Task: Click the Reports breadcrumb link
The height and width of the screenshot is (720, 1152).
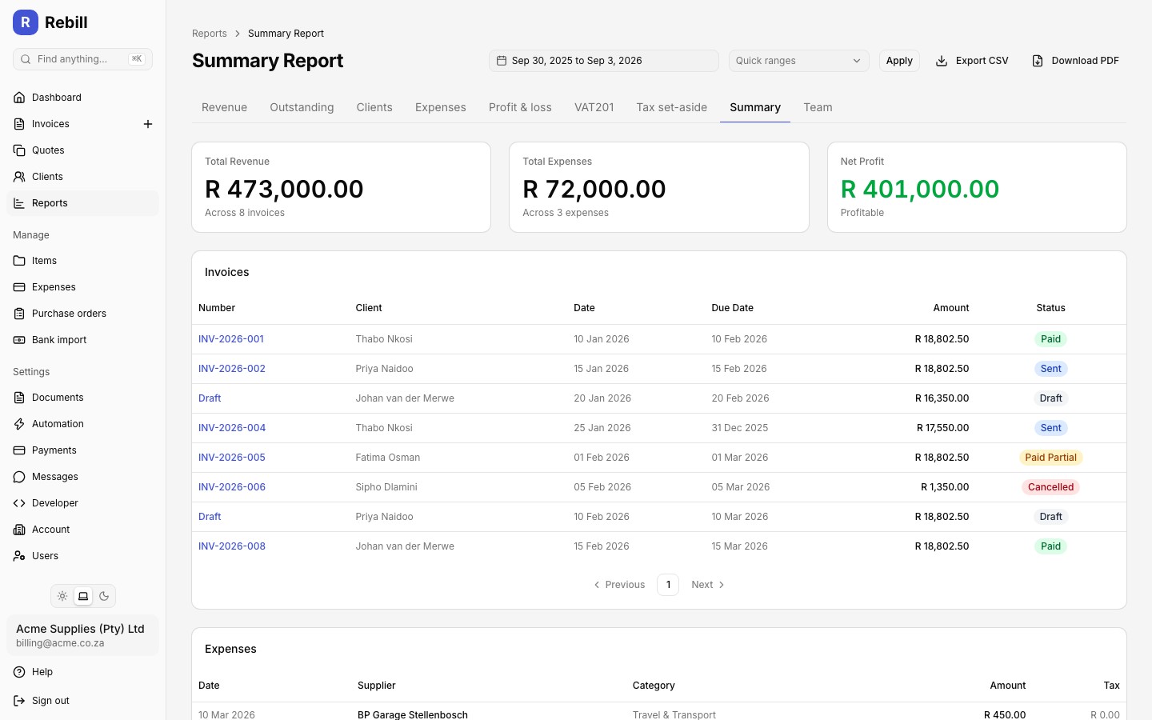Action: (x=210, y=34)
